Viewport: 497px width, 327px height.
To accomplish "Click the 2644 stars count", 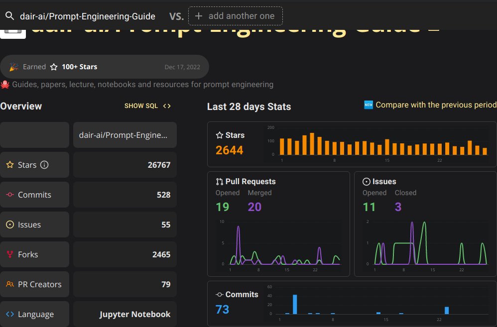I will point(229,150).
